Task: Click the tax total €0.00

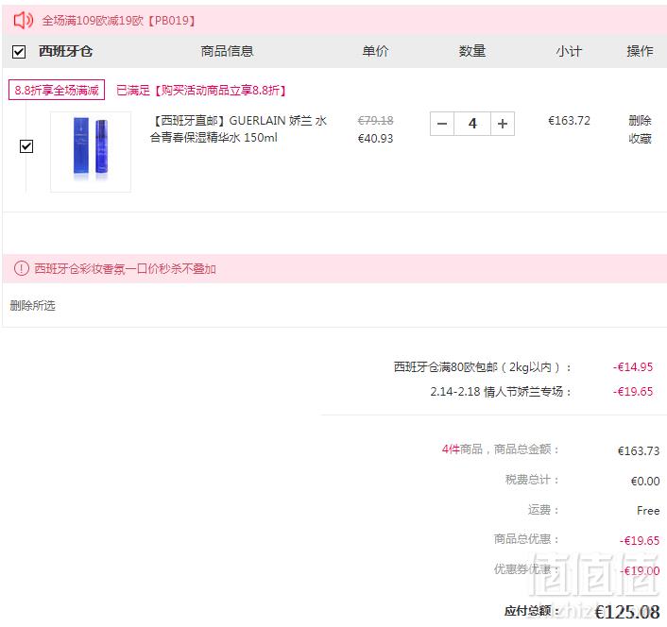Action: (x=645, y=482)
